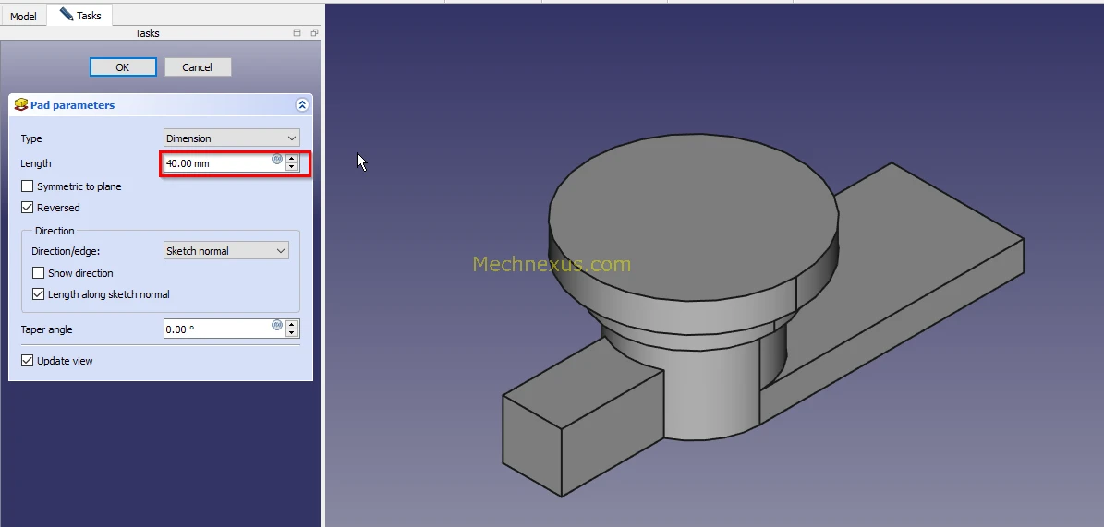Float the Tasks panel
1104x527 pixels.
tap(314, 33)
